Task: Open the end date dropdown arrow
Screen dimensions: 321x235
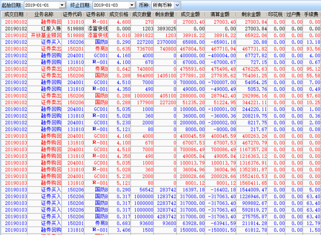Action: point(132,5)
